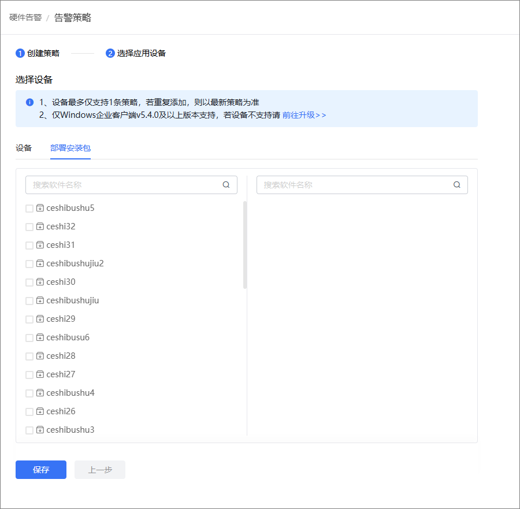The image size is (520, 509).
Task: Select the ceshibusu6 checkbox
Action: coord(29,337)
